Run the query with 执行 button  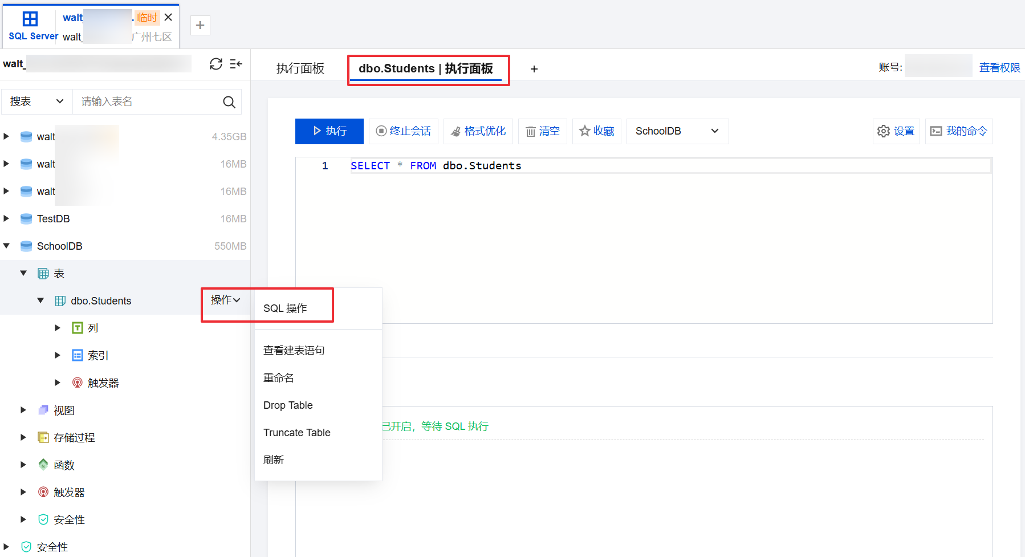[x=329, y=131]
